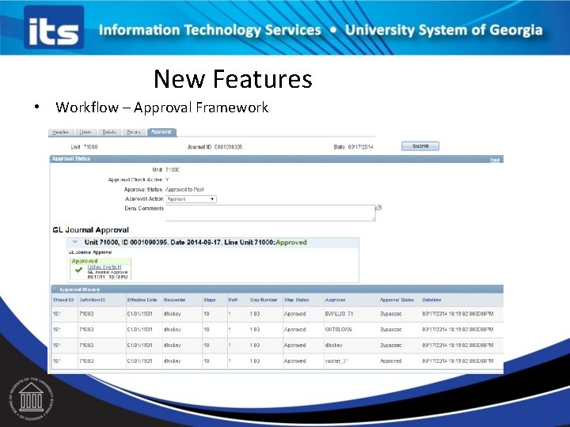The height and width of the screenshot is (427, 570).
Task: Click the Step Number column header
Action: click(264, 300)
